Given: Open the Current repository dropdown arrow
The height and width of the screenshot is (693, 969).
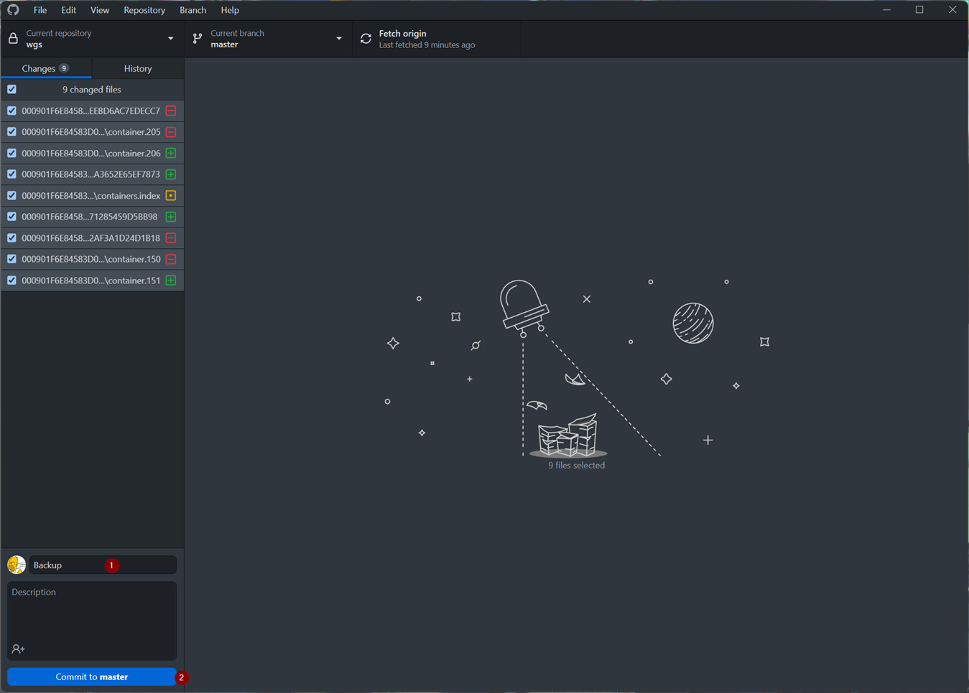Looking at the screenshot, I should tap(170, 39).
